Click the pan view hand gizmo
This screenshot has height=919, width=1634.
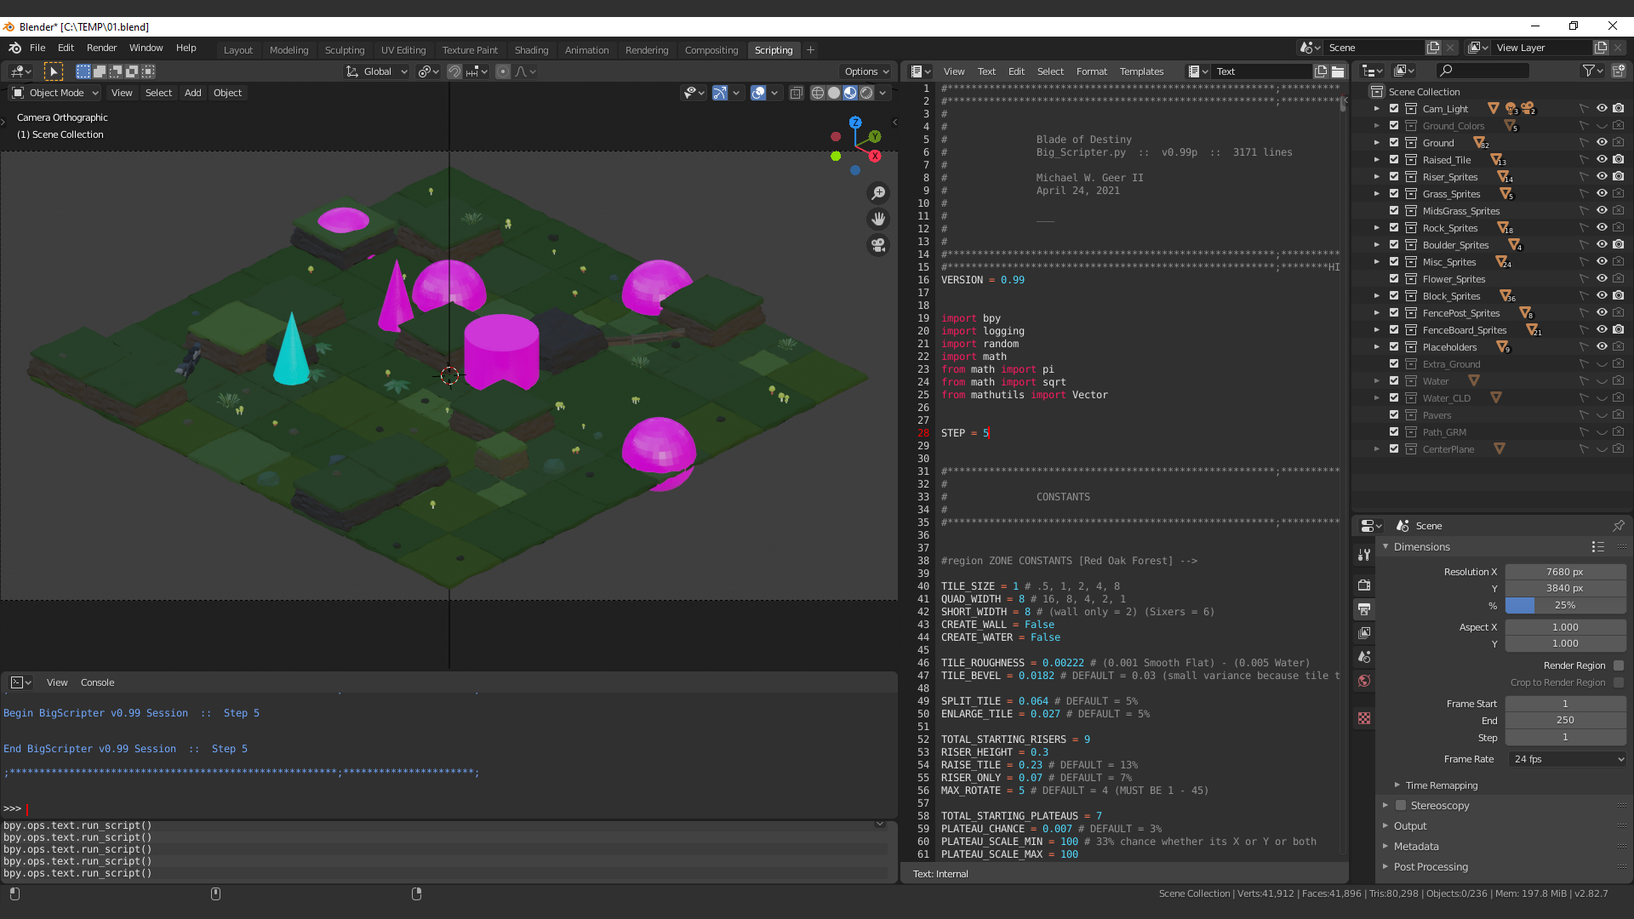878,219
